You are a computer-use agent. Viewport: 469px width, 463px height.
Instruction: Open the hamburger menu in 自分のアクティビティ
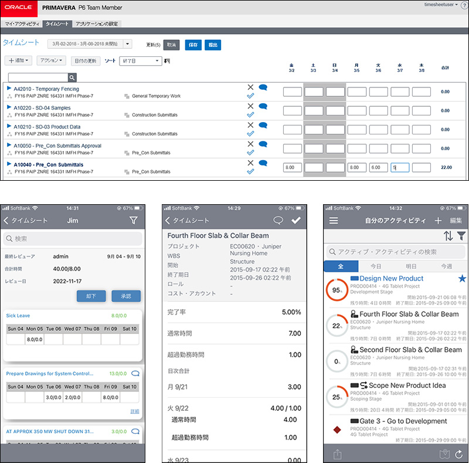[x=334, y=221]
